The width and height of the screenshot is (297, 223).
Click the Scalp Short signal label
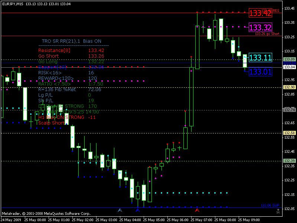click(51, 123)
